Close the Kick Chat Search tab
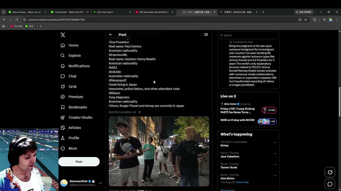 130,12
